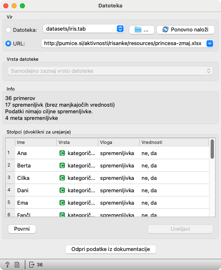Click the Vloga column header
Screen dimensions: 221x270
[x=119, y=142]
